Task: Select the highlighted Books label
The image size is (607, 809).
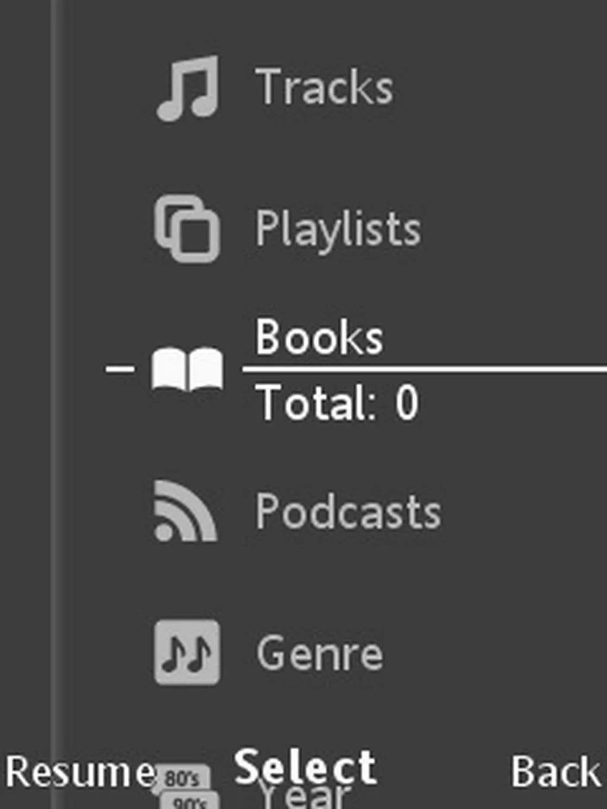Action: (x=319, y=338)
